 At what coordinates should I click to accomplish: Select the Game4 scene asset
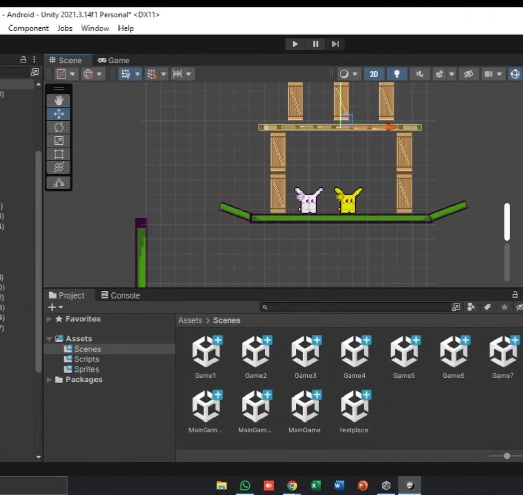[354, 357]
